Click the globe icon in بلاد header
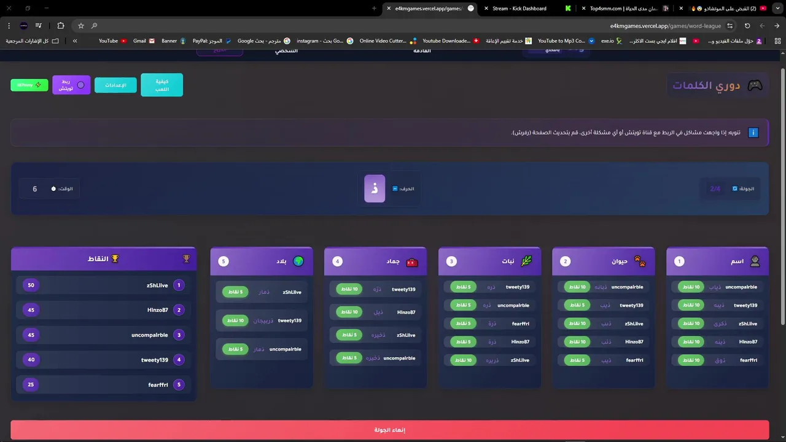The height and width of the screenshot is (442, 786). (x=298, y=262)
